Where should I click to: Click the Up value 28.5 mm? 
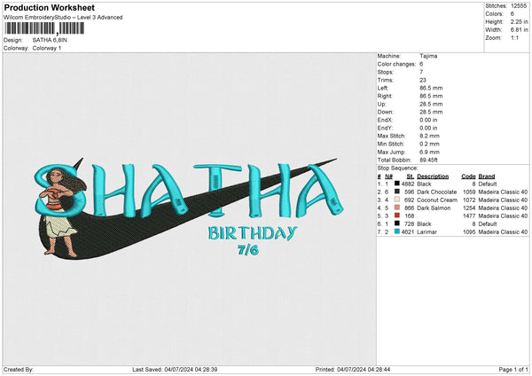[431, 104]
